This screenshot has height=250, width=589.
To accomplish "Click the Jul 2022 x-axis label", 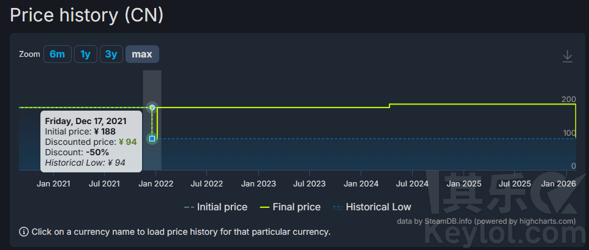I will tap(206, 183).
